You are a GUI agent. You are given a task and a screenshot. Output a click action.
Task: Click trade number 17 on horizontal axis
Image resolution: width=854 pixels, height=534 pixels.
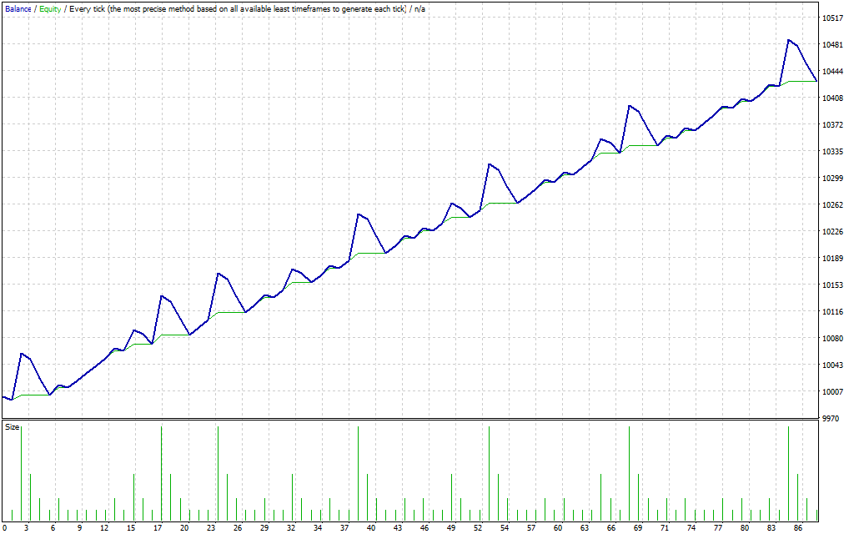[x=158, y=528]
